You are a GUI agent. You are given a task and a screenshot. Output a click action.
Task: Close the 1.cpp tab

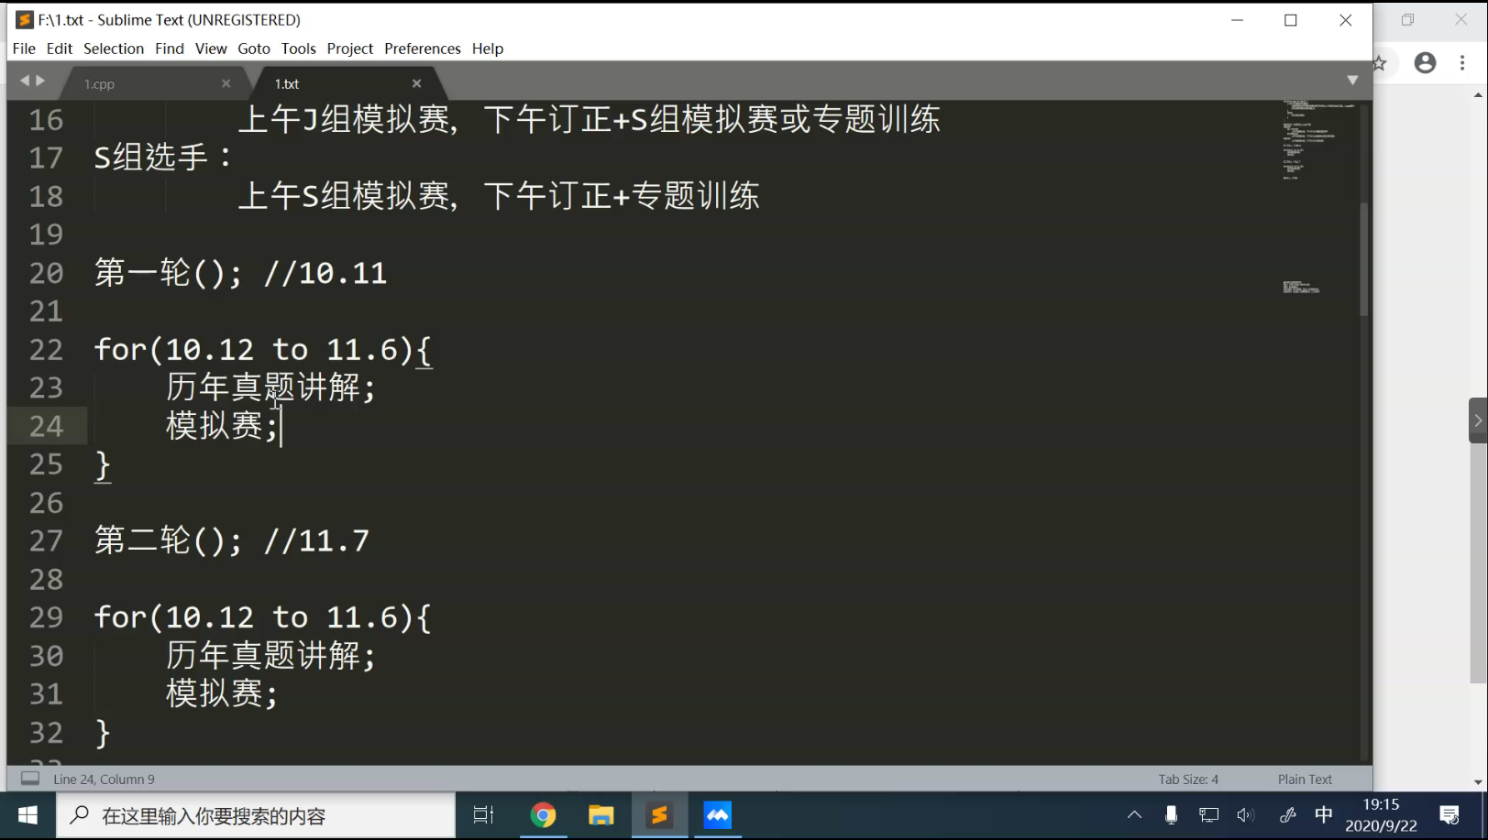226,83
